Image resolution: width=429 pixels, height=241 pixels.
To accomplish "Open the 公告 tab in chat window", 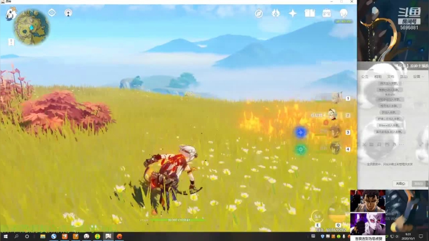I will 365,77.
